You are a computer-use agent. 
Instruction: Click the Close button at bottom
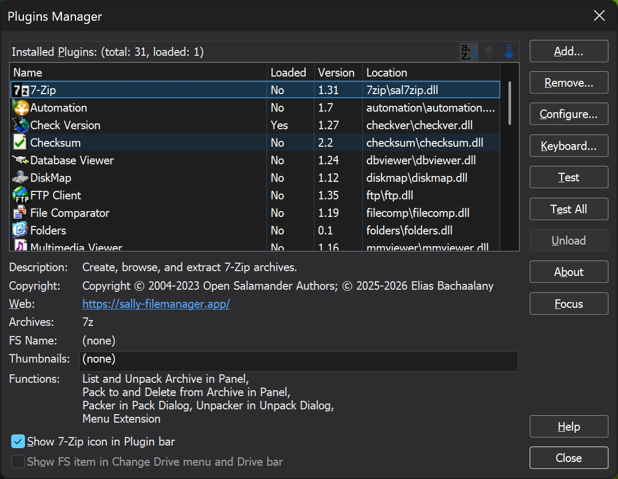click(569, 458)
